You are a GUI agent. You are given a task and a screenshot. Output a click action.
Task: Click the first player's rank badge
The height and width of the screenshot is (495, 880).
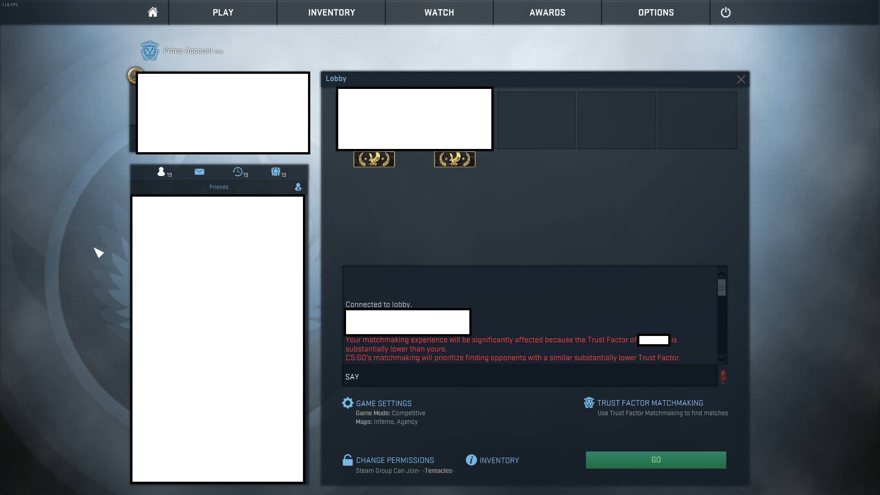[x=374, y=159]
